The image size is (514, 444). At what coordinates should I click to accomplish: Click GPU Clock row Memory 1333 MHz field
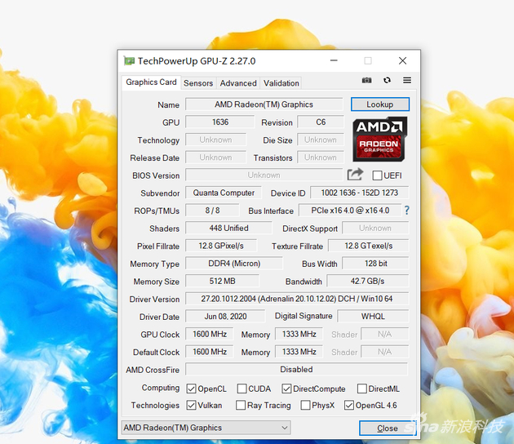point(299,334)
